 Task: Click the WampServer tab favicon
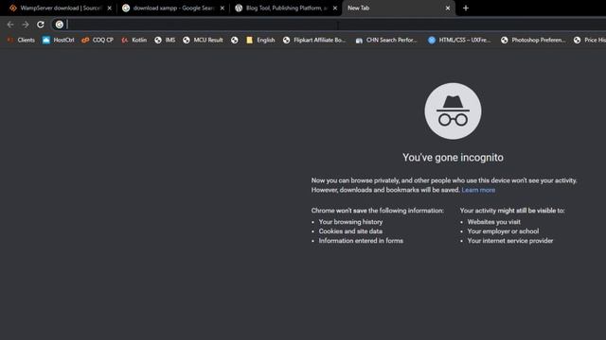(x=13, y=8)
